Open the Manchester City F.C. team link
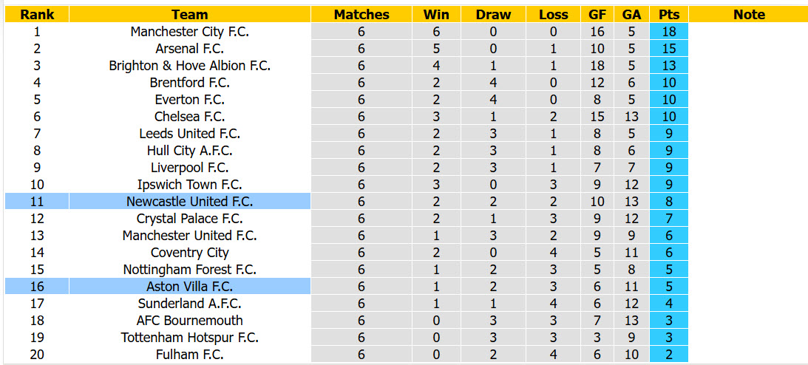The height and width of the screenshot is (365, 808). coord(190,32)
